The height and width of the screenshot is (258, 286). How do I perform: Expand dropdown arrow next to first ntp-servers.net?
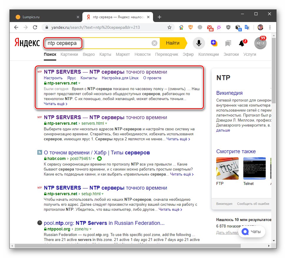[79, 83]
